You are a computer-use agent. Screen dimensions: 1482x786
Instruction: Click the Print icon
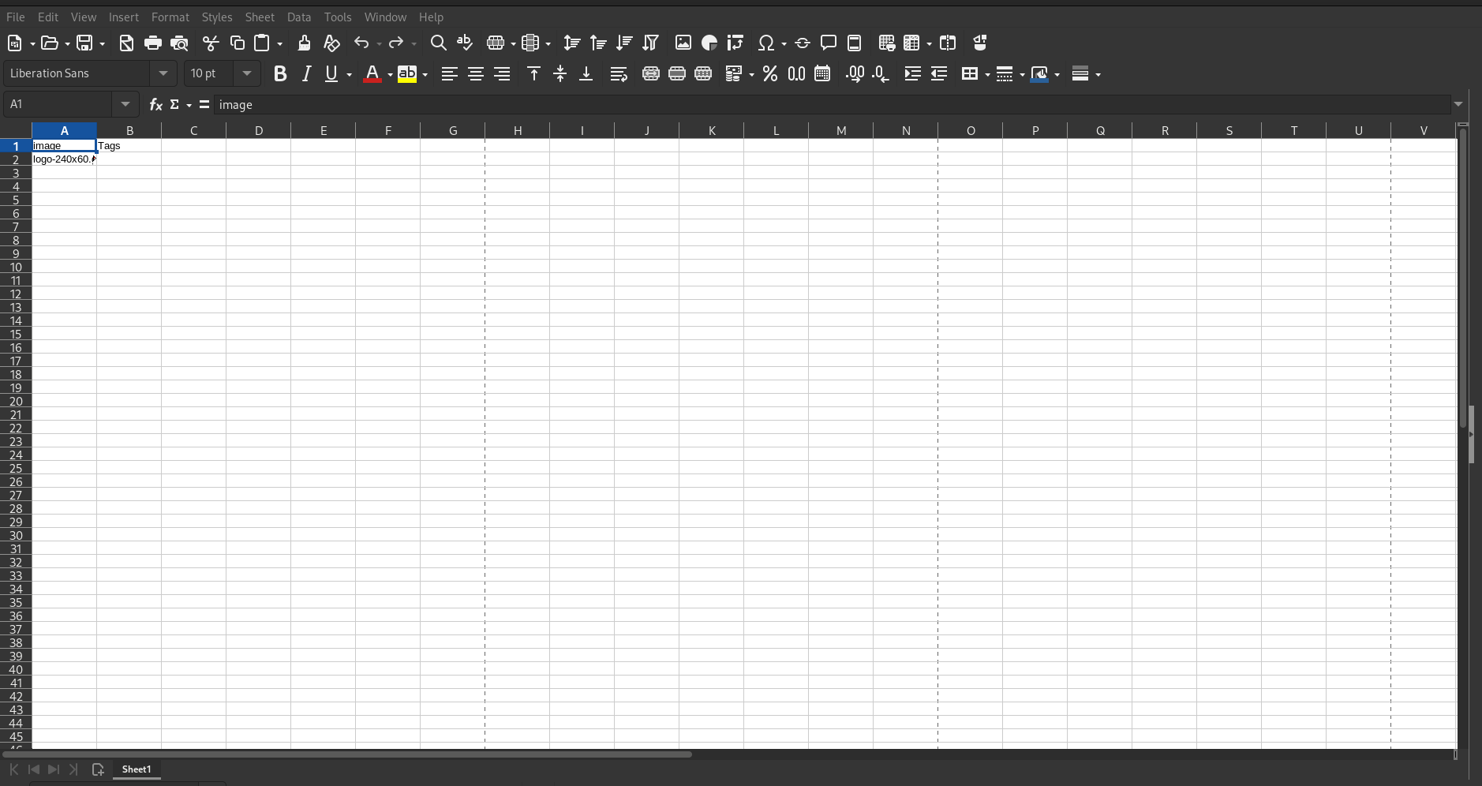point(153,43)
